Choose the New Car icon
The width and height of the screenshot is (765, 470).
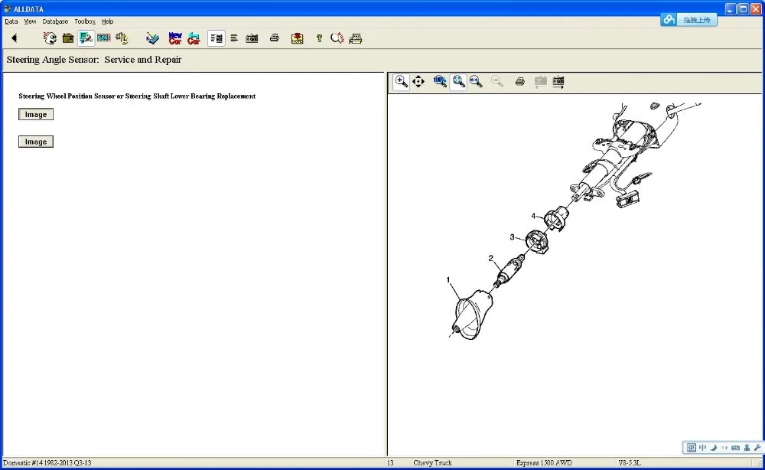(x=175, y=38)
